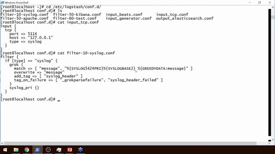Launch Google Chrome from the taskbar
Image resolution: width=275 pixels, height=154 pixels.
click(x=27, y=150)
